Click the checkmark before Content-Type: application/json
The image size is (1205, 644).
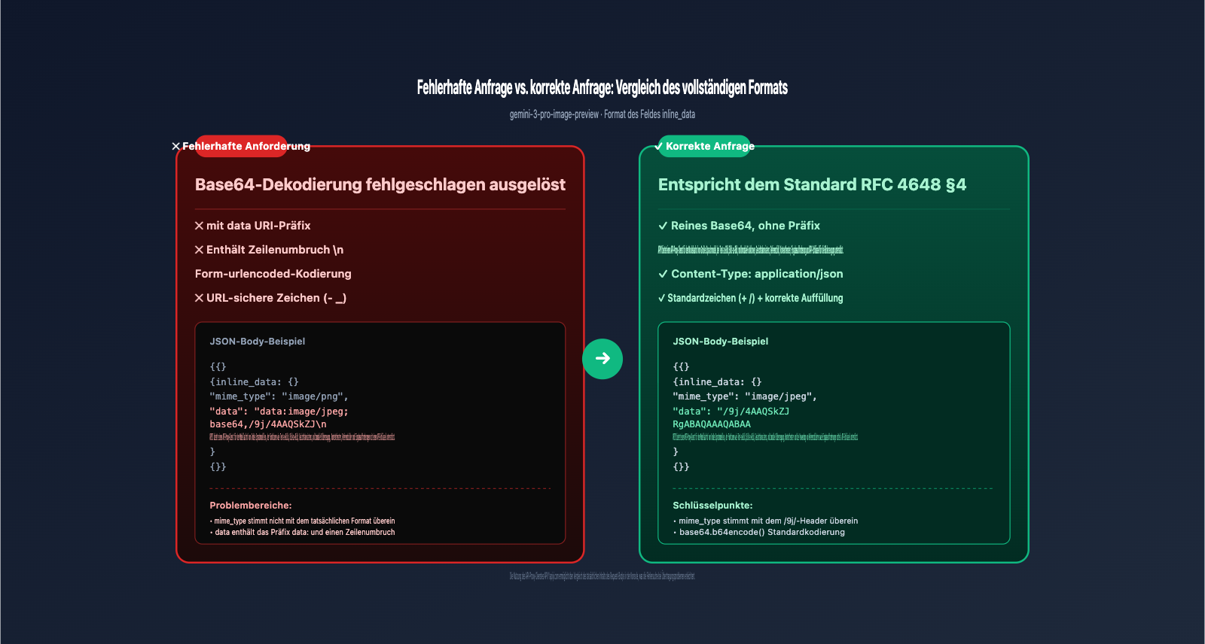click(663, 274)
